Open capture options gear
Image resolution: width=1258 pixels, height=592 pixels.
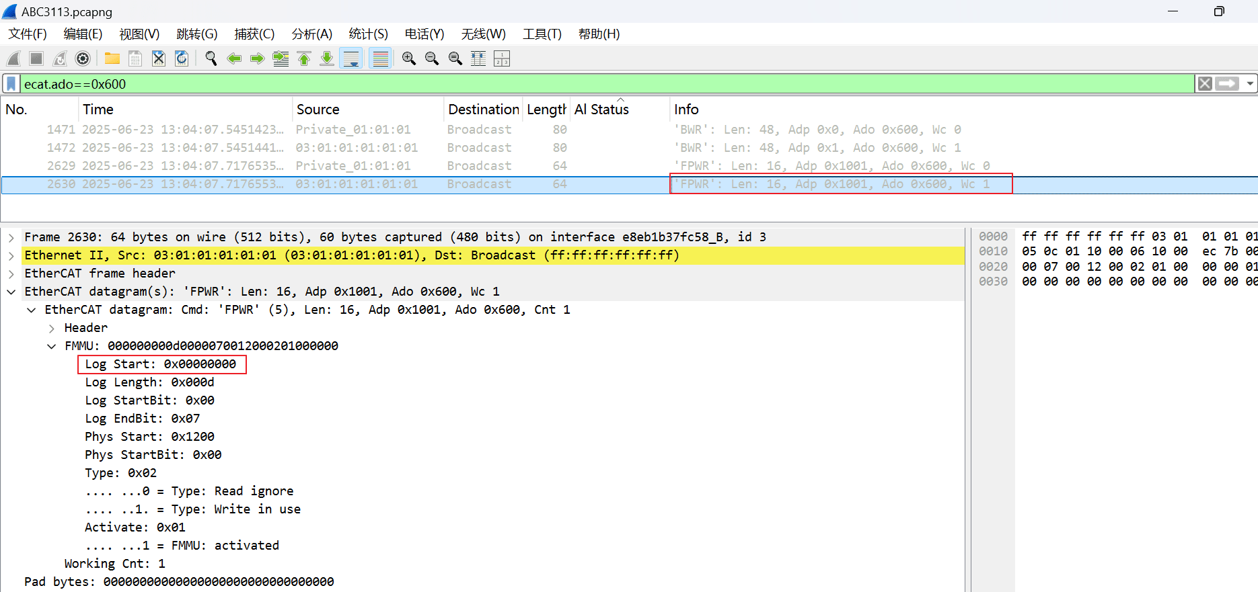pos(83,59)
